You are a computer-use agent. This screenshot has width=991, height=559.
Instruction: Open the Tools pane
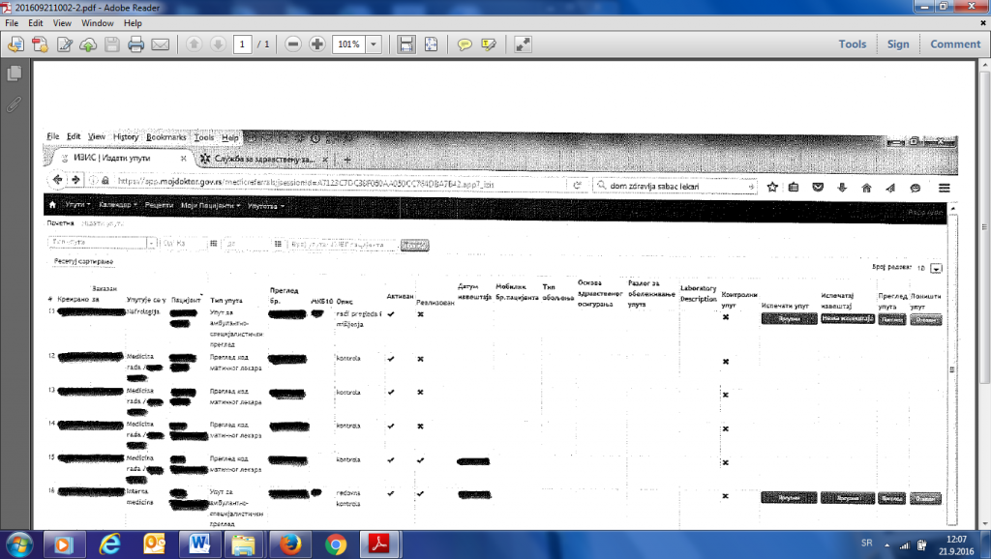pos(852,44)
